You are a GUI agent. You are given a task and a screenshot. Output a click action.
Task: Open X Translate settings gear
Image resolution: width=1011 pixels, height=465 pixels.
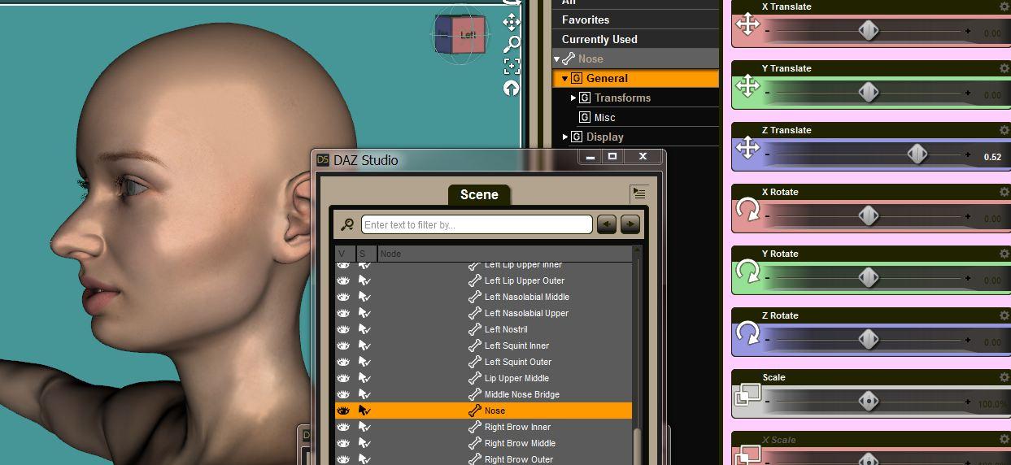tap(1004, 7)
